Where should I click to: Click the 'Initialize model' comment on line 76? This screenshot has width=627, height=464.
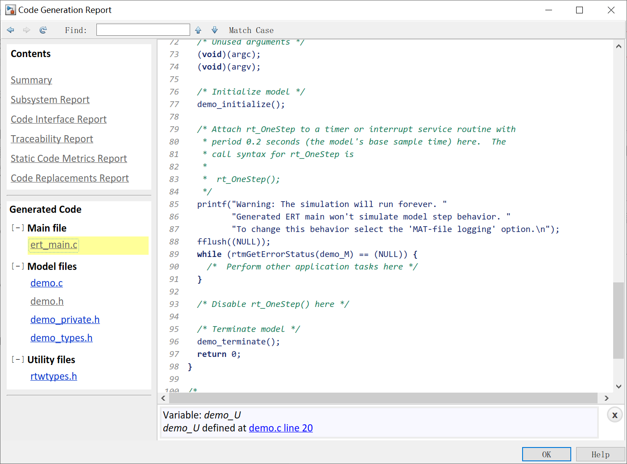251,91
